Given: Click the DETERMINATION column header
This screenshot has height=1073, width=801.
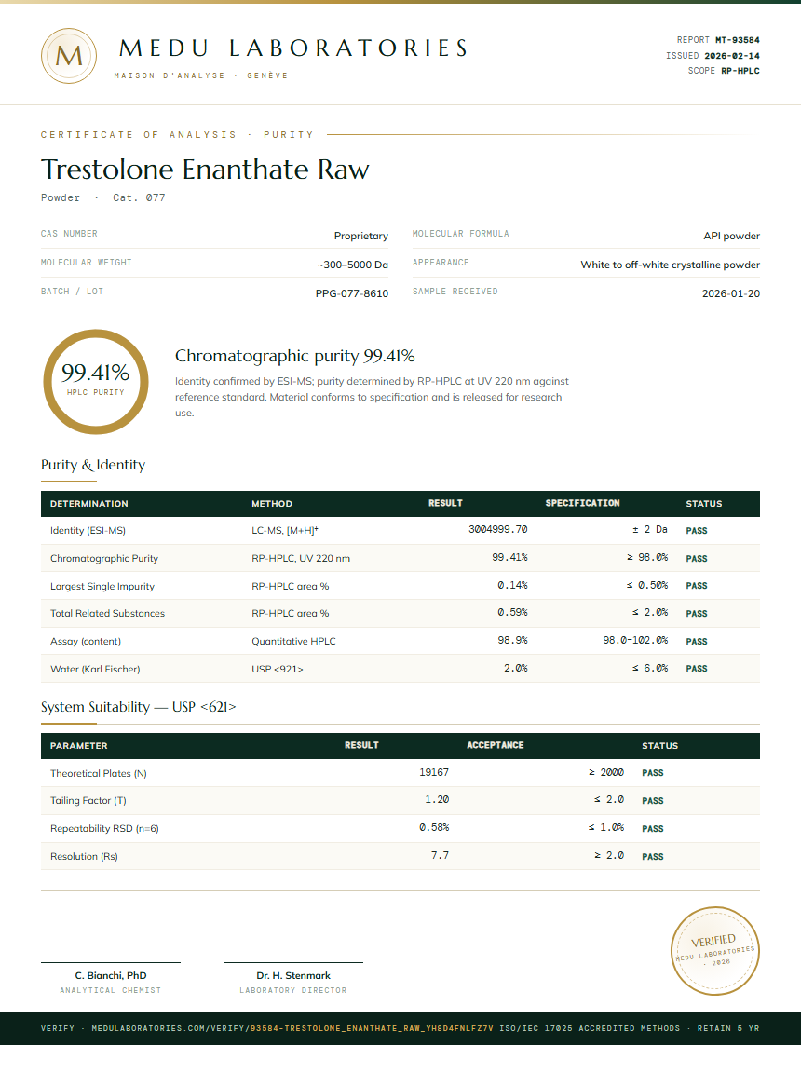Looking at the screenshot, I should [88, 504].
